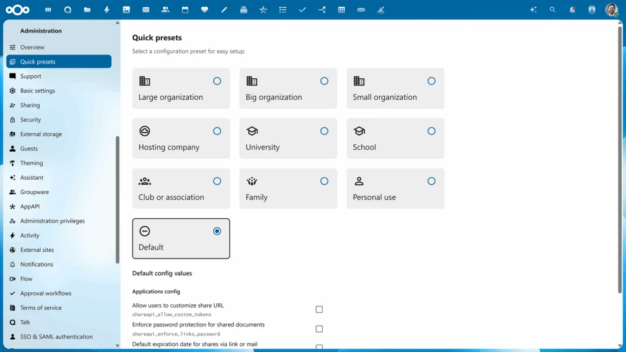626x352 pixels.
Task: Open the Activity lightning icon in top bar
Action: (x=107, y=10)
